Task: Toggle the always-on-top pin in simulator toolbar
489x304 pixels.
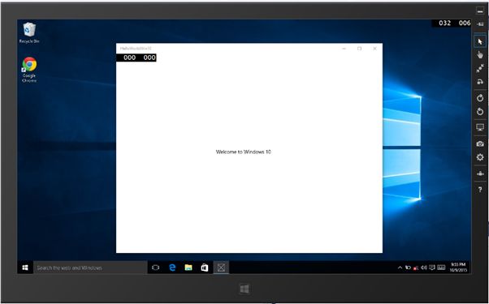Action: pyautogui.click(x=480, y=24)
